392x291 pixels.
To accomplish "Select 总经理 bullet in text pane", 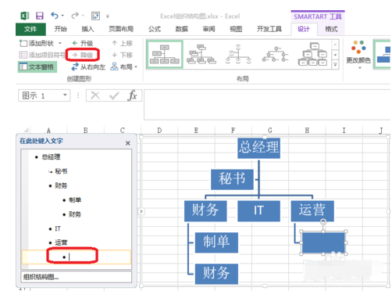I will click(51, 157).
